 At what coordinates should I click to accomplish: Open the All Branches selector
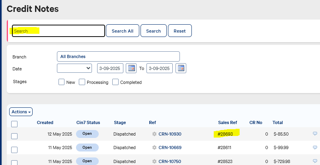pyautogui.click(x=118, y=56)
